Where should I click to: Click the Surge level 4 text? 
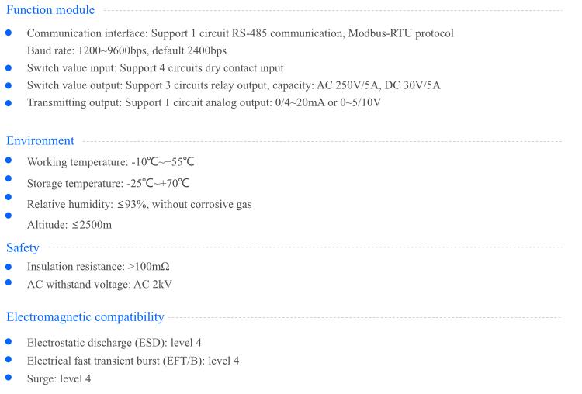click(59, 378)
